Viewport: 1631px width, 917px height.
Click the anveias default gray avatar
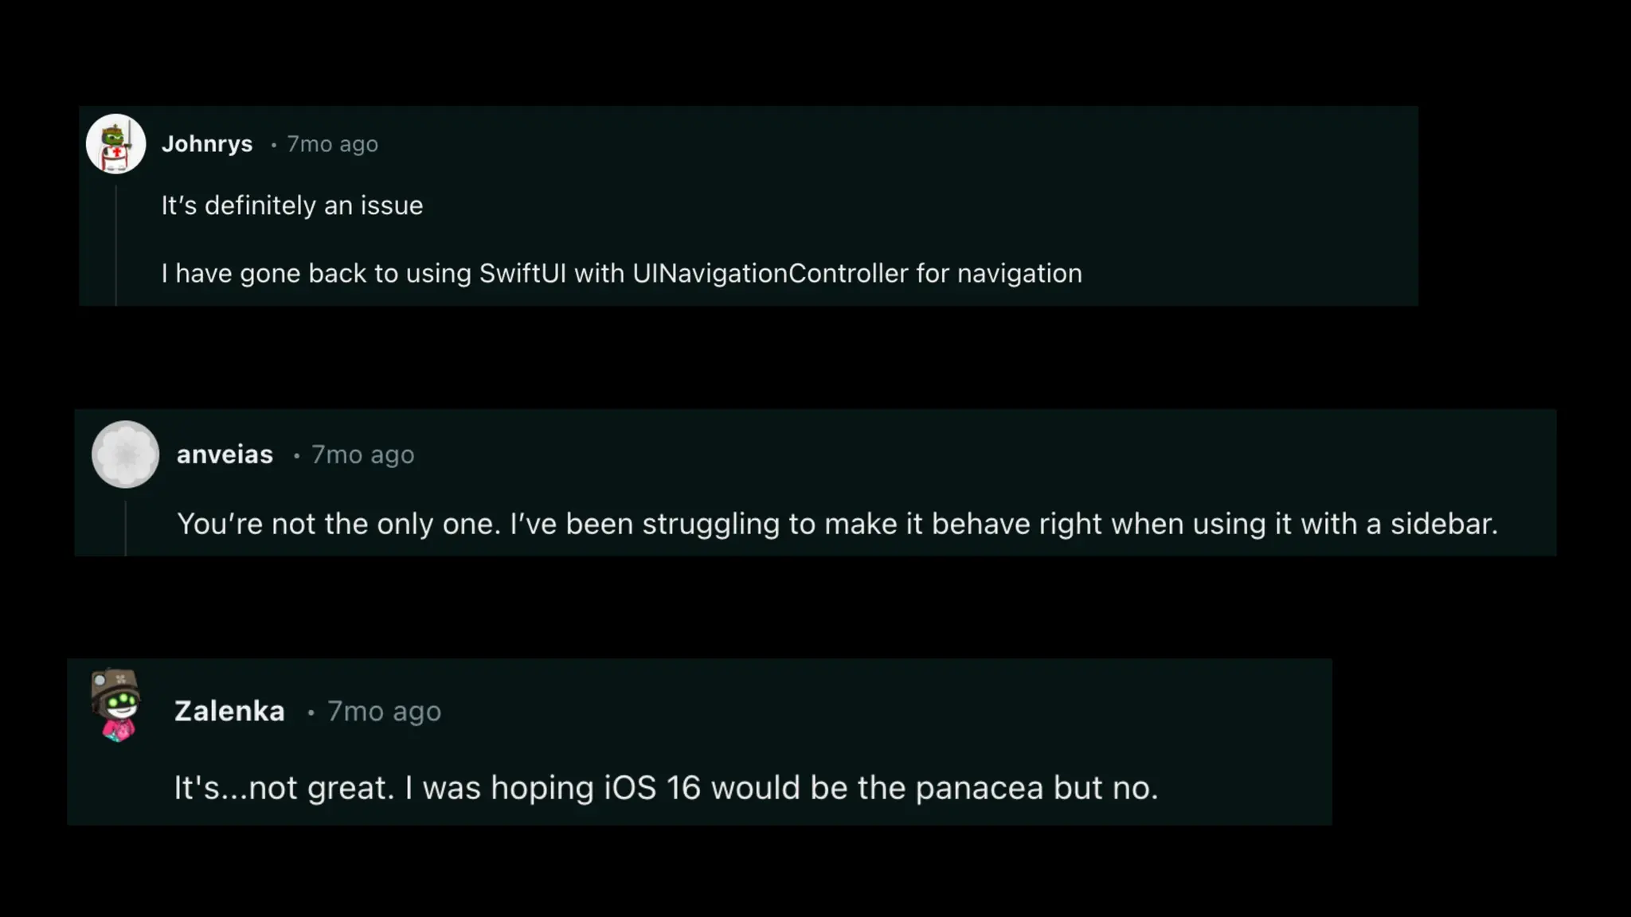pyautogui.click(x=125, y=455)
